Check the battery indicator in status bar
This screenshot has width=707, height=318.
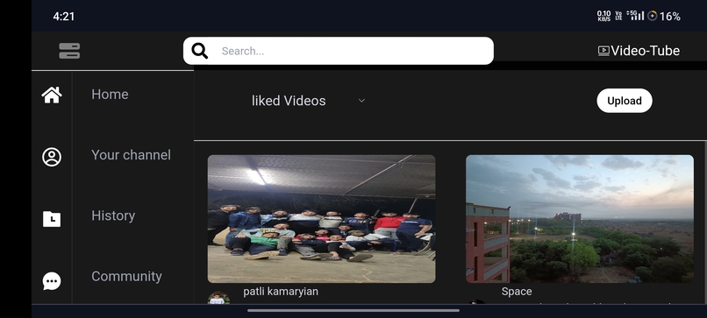pos(664,17)
